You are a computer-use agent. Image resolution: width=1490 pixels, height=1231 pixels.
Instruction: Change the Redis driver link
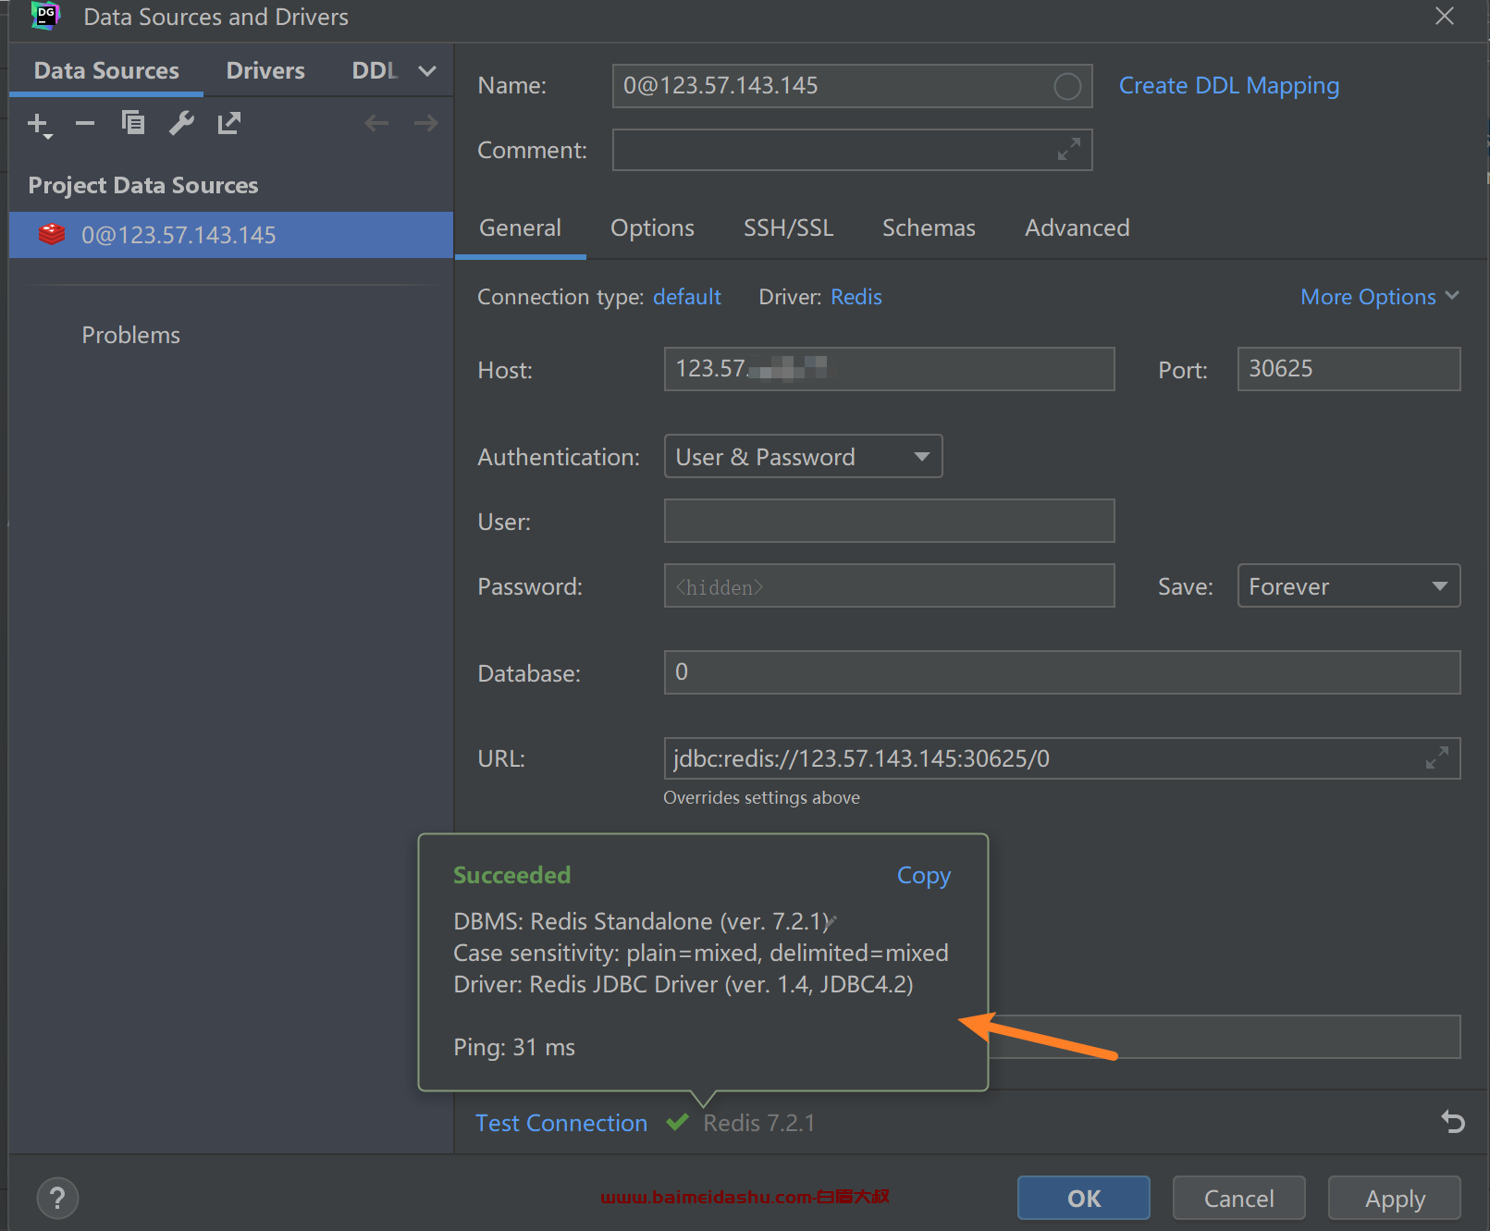(856, 297)
